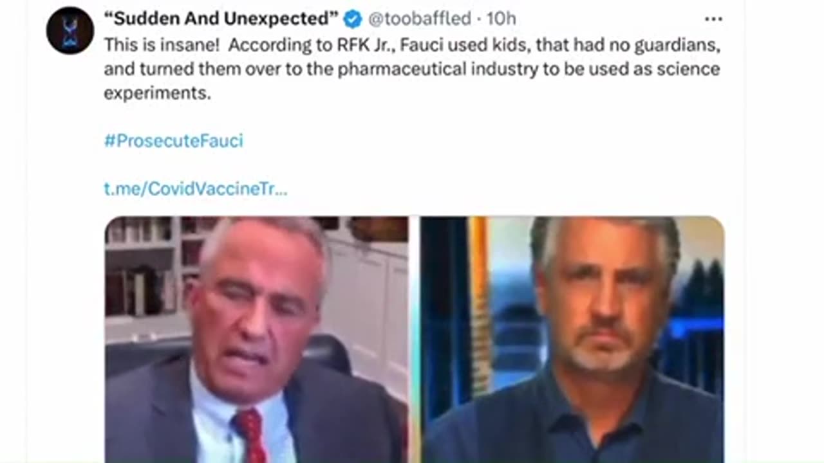
Task: Click the blue verified badge
Action: [353, 19]
